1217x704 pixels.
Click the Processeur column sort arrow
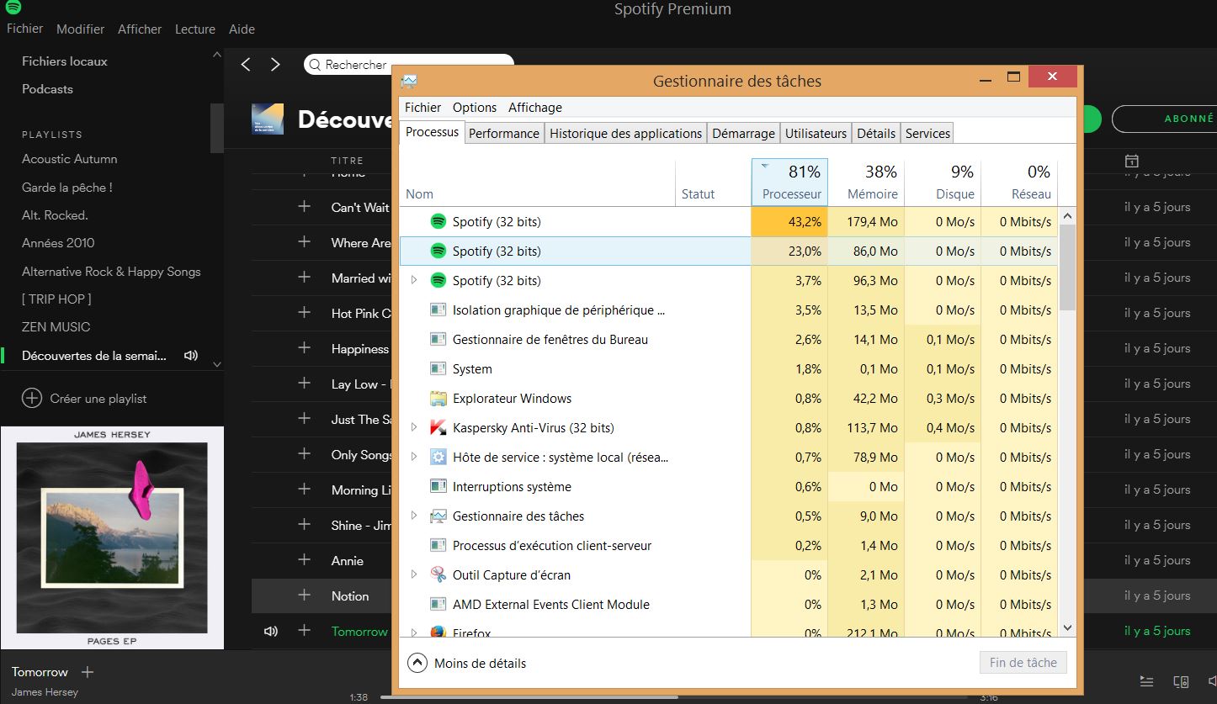764,166
